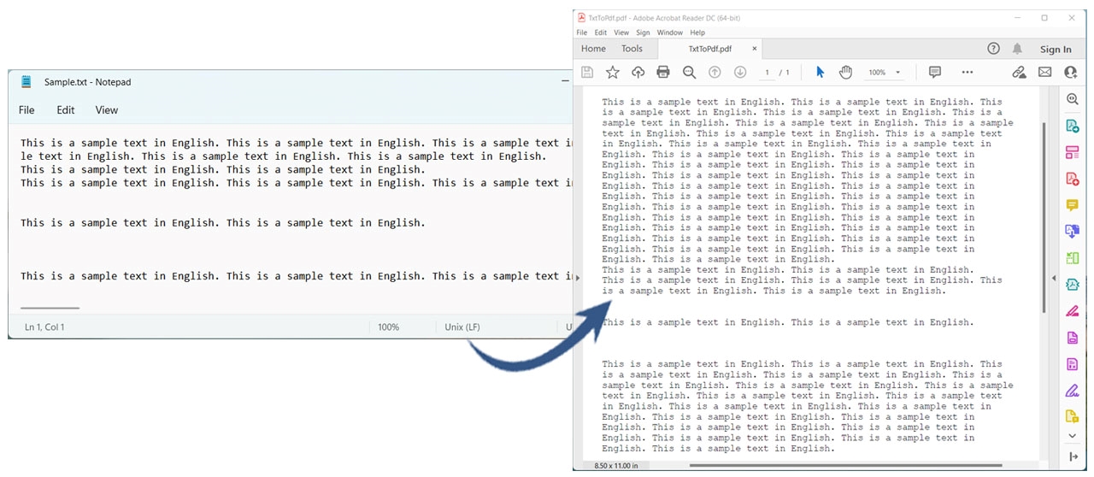Activate the arrow Selection tool
1094x477 pixels.
tap(820, 73)
